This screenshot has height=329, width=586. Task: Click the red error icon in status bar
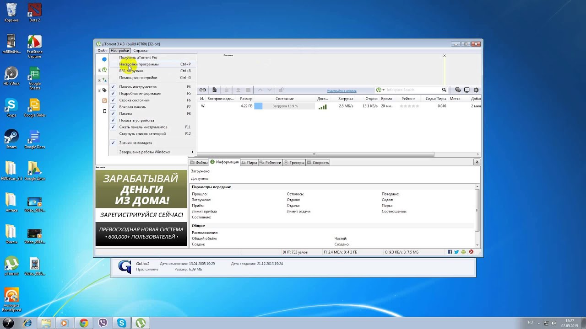pyautogui.click(x=471, y=252)
